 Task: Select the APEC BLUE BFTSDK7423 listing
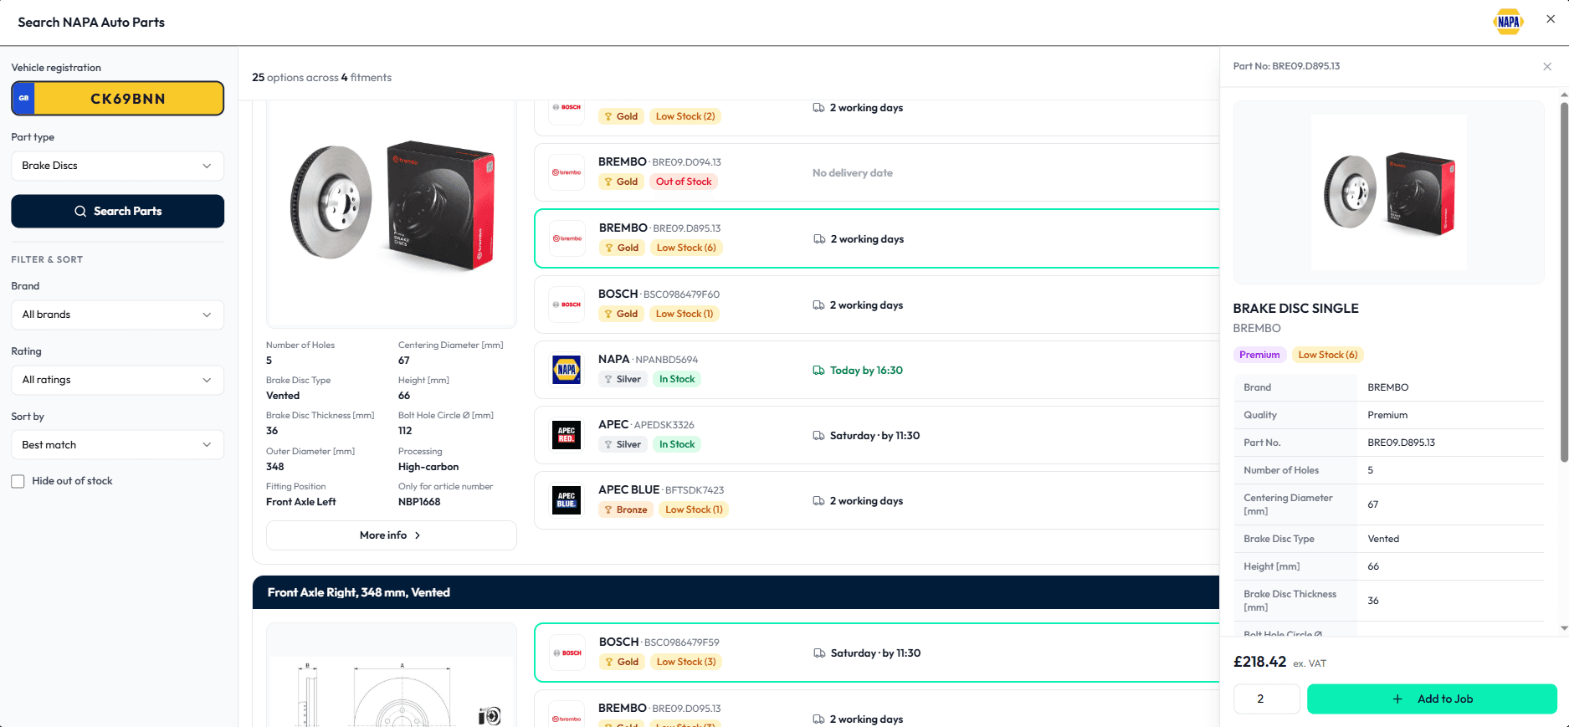tap(876, 500)
